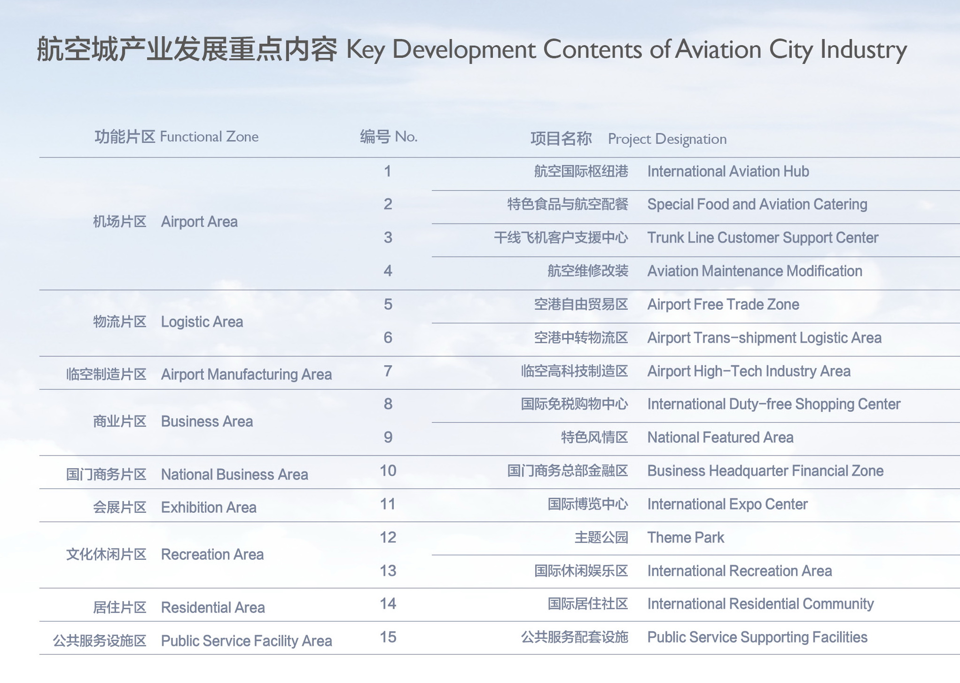Select 'Airport Free Trade Zone' text
Screen dimensions: 960x683
coord(723,305)
